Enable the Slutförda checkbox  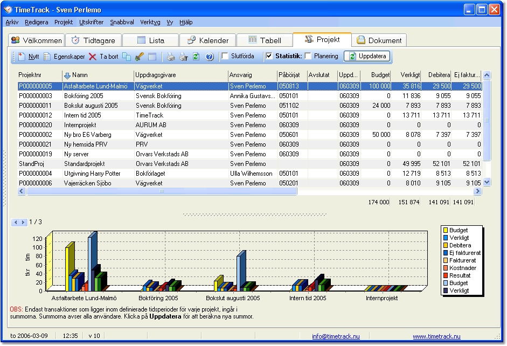[x=225, y=56]
